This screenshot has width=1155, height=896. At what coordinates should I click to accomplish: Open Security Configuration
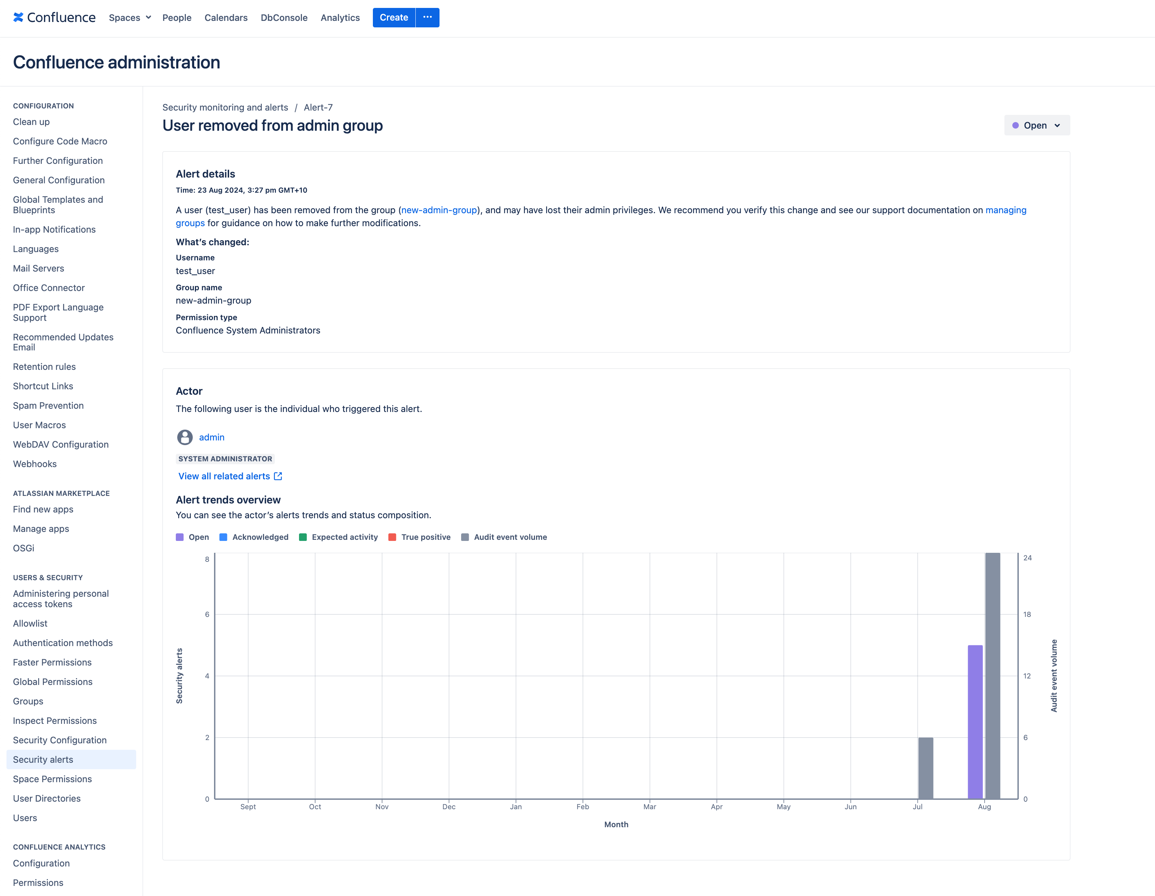(x=60, y=740)
